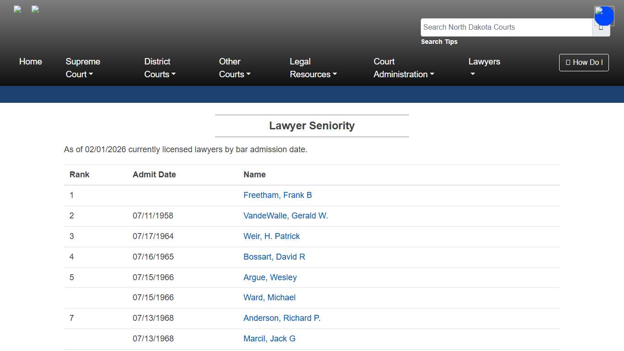
Task: Click the first broken logo image
Action: pyautogui.click(x=18, y=9)
